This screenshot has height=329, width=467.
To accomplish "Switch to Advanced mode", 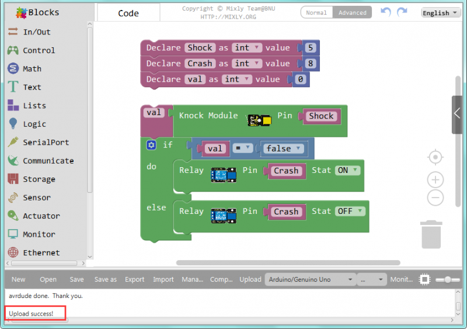I will pos(352,12).
